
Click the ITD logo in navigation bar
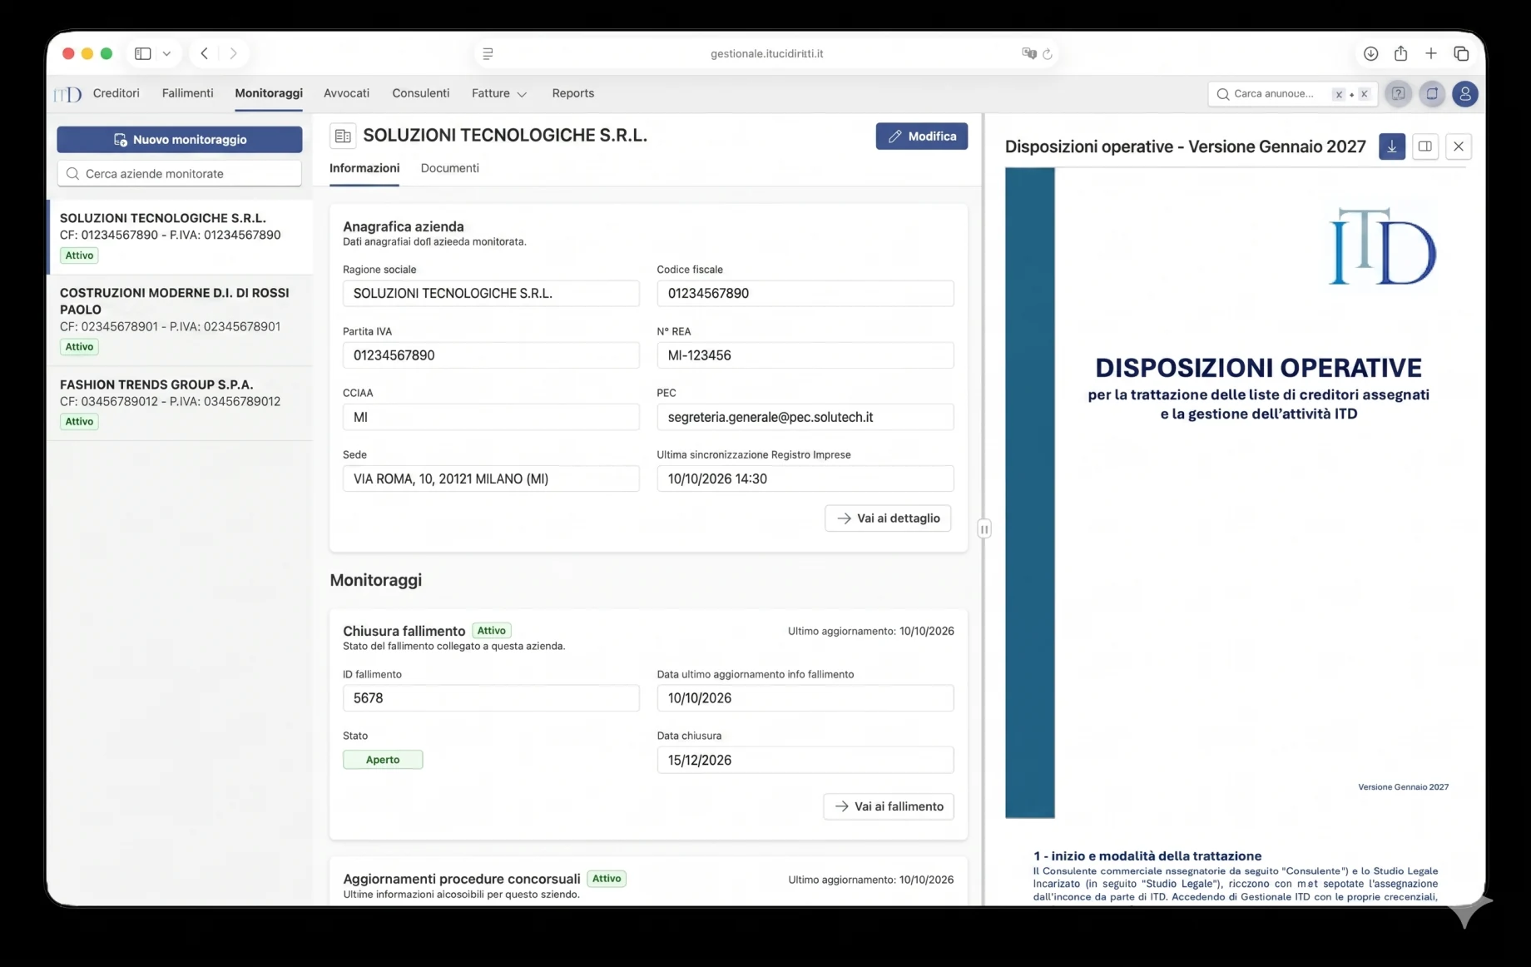coord(68,94)
